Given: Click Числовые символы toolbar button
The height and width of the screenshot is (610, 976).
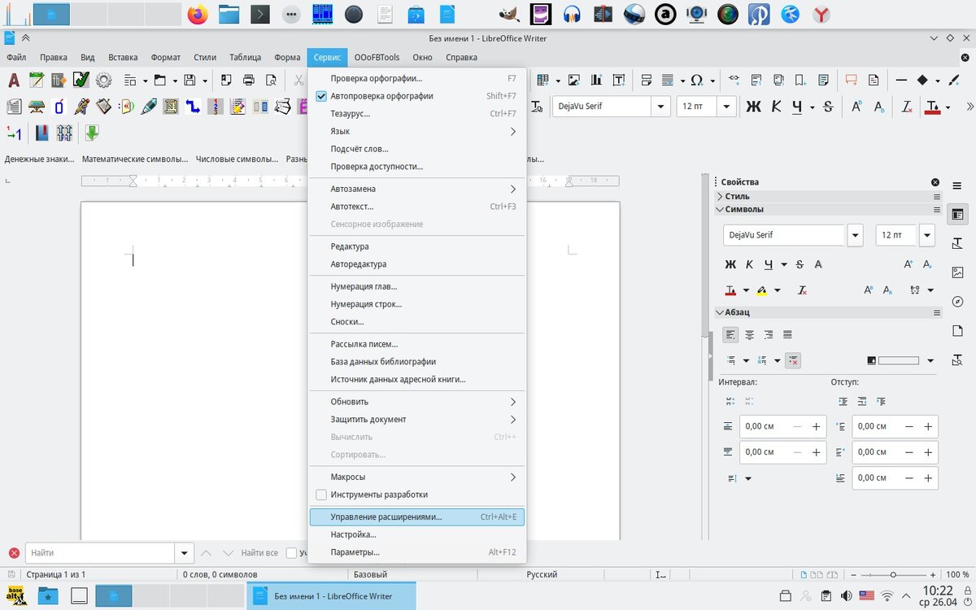Looking at the screenshot, I should click(237, 159).
